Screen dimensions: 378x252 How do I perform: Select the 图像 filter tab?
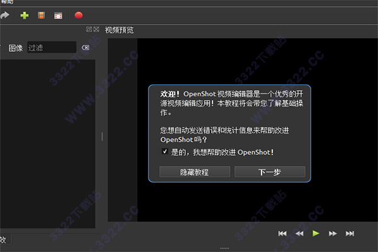[x=16, y=48]
